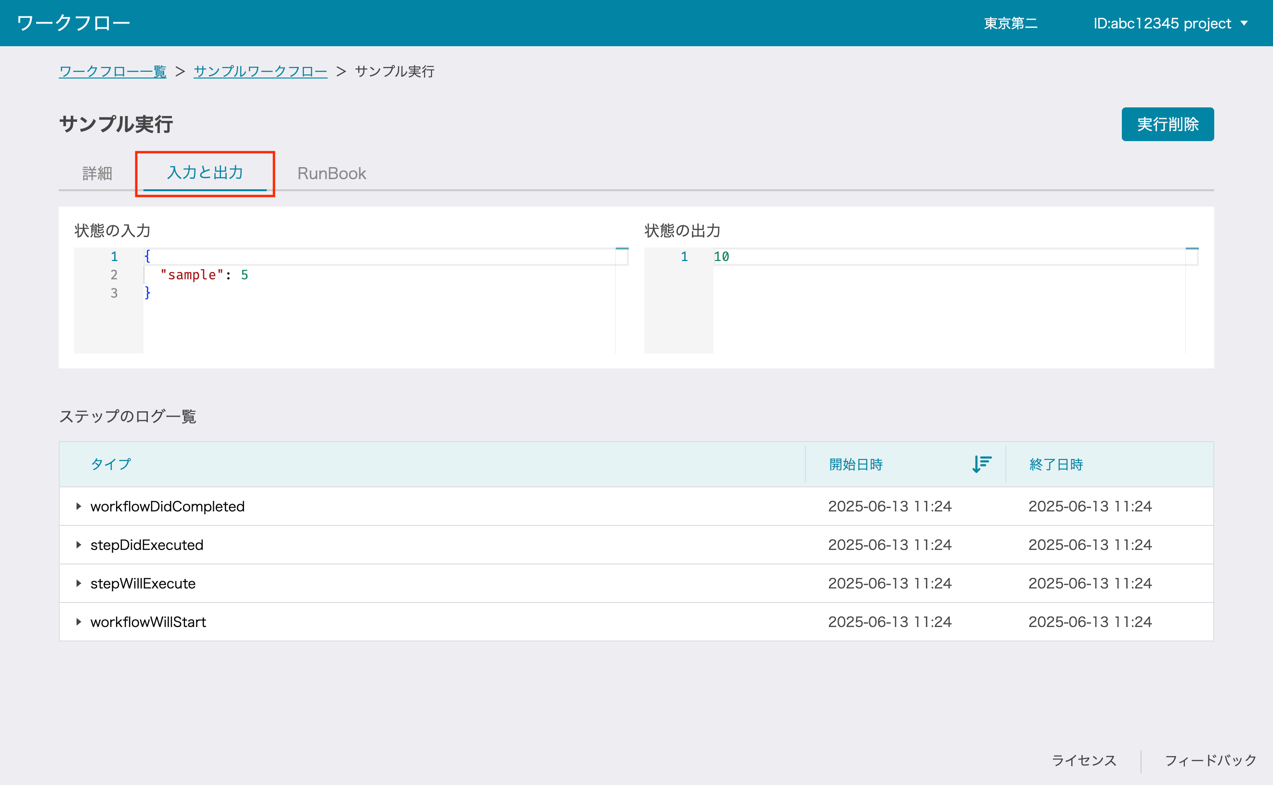Image resolution: width=1273 pixels, height=785 pixels.
Task: Click the workflowDidCompleted type text
Action: [167, 506]
